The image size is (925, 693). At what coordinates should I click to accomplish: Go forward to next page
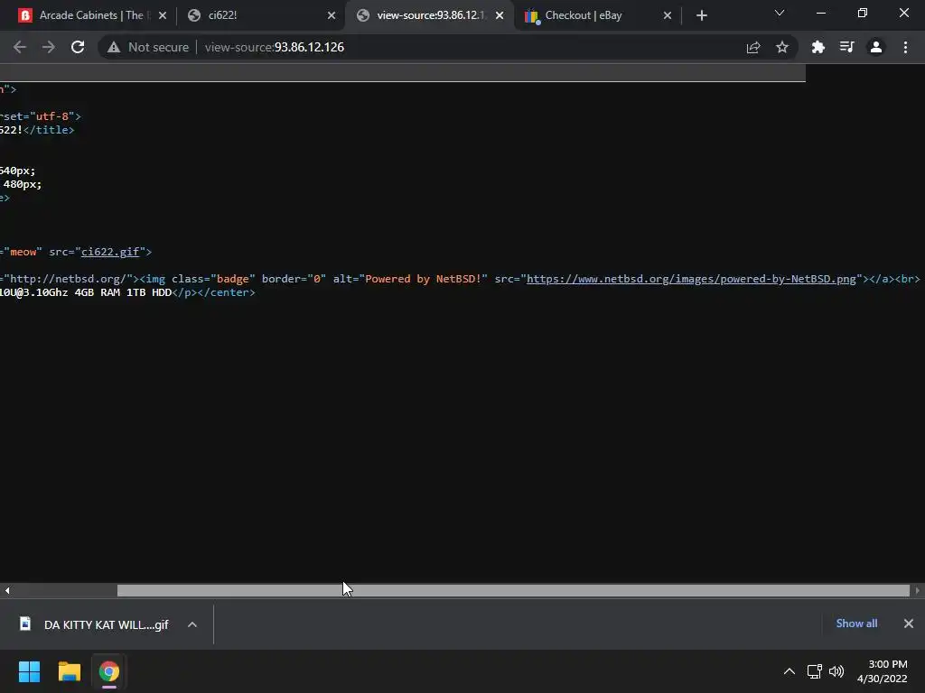tap(49, 47)
